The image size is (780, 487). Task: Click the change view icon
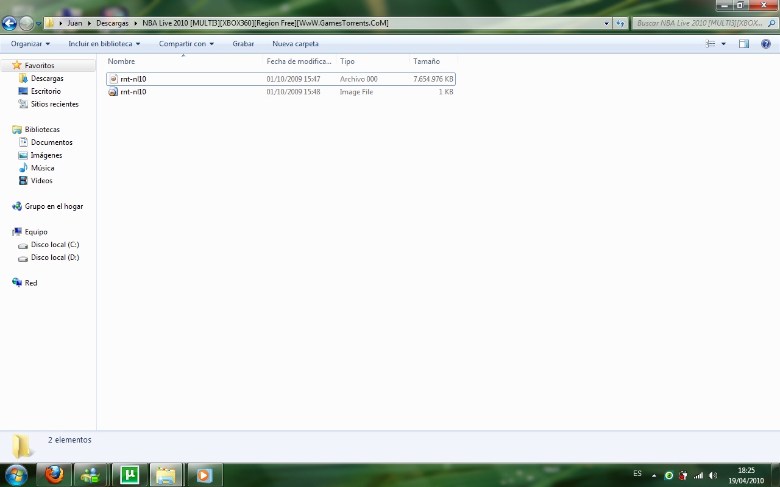pos(710,44)
